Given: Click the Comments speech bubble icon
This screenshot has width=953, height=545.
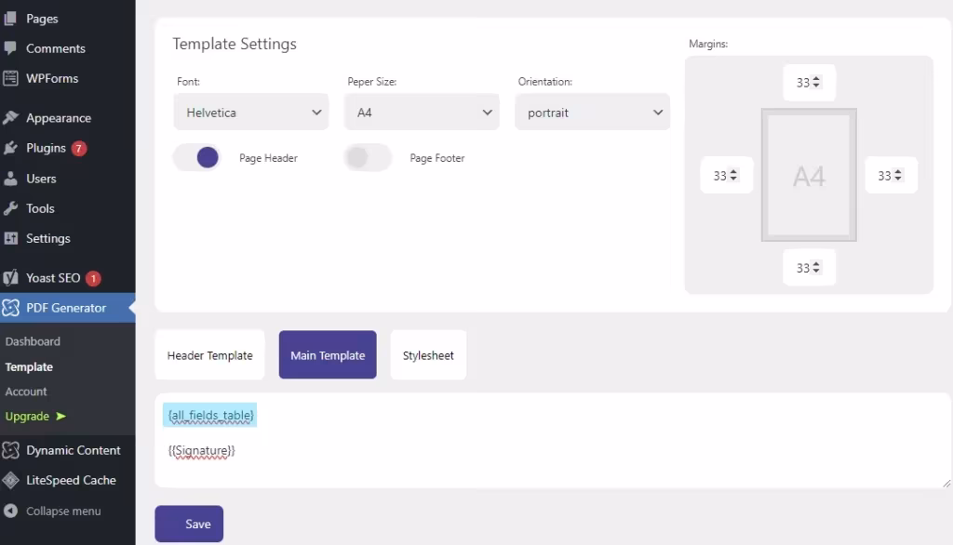Looking at the screenshot, I should point(10,48).
